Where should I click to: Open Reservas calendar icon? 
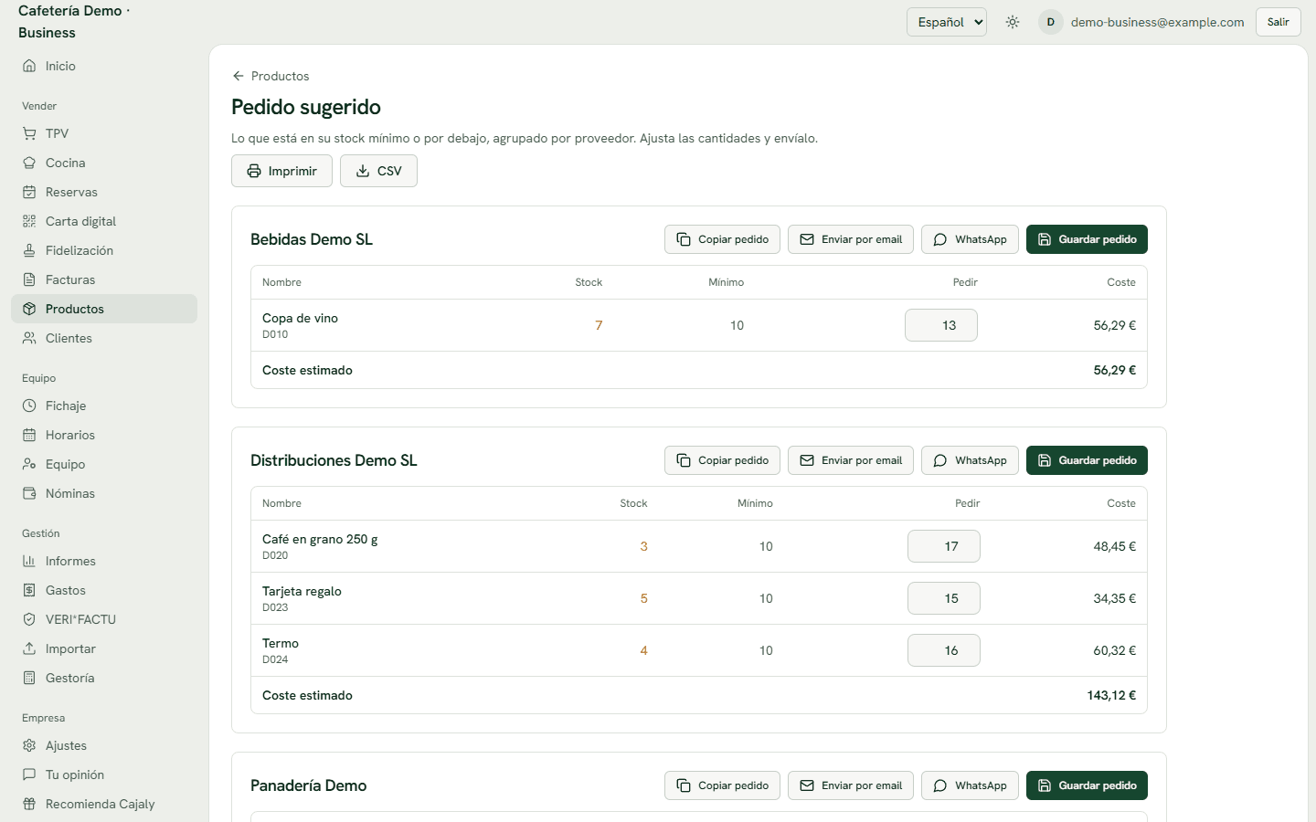click(x=29, y=192)
